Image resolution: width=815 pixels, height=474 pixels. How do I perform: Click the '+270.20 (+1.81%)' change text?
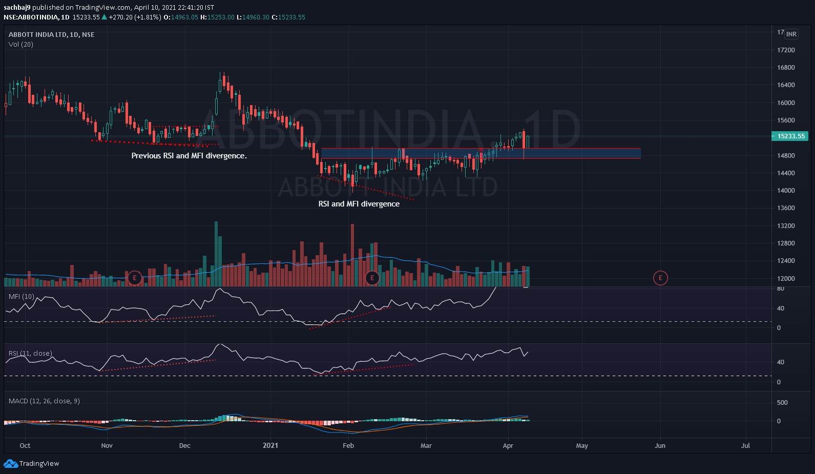click(135, 17)
